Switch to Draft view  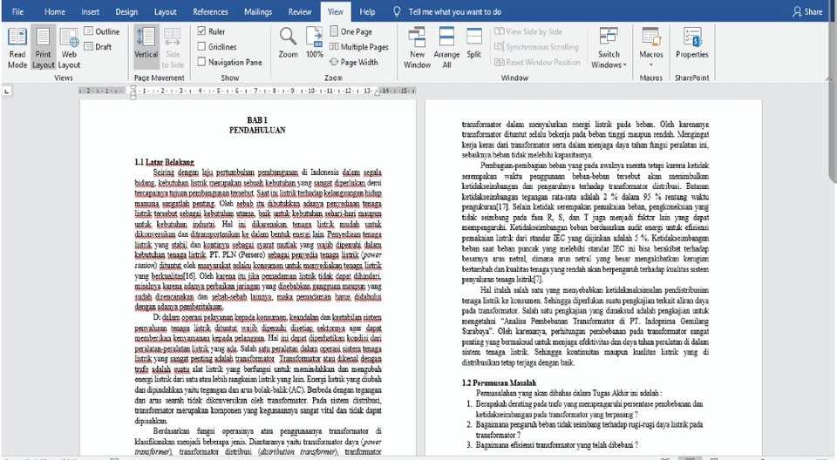point(99,47)
